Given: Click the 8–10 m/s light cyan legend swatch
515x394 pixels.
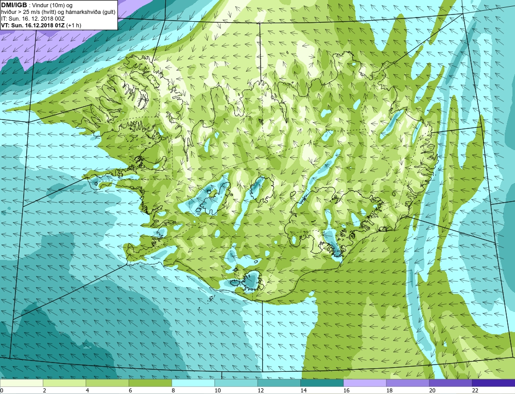Looking at the screenshot, I should tap(193, 383).
